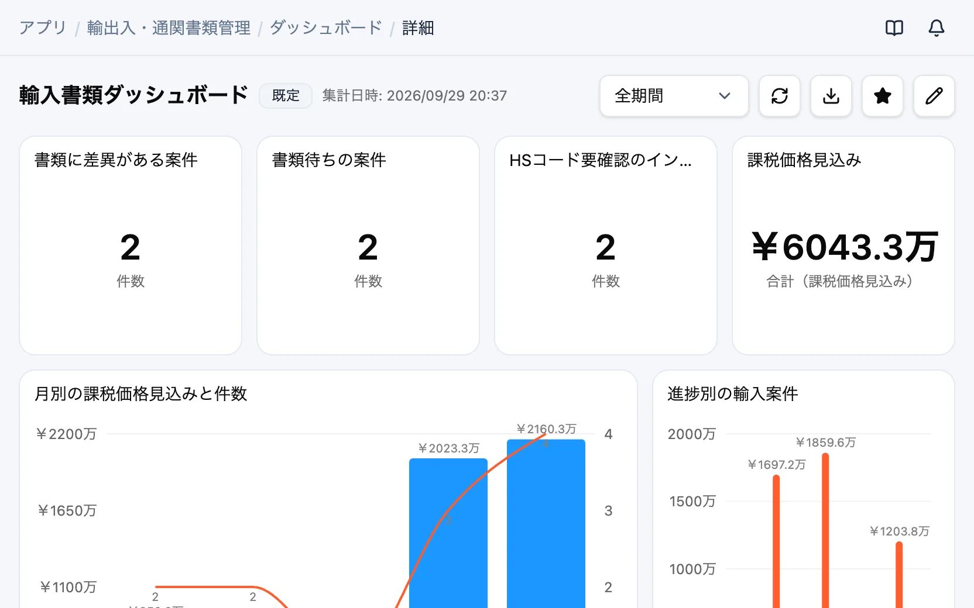Edit the dashboard with the pencil icon
The width and height of the screenshot is (974, 608).
click(934, 96)
